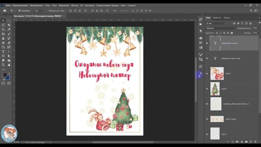Open more align options three dots
The height and width of the screenshot is (147, 261).
pos(115,11)
